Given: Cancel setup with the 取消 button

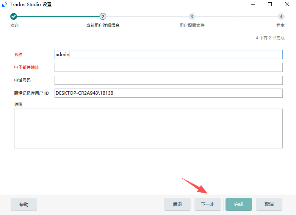Looking at the screenshot, I should (x=269, y=204).
